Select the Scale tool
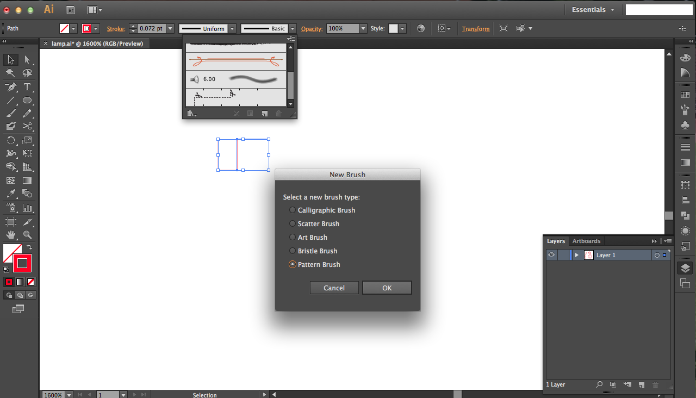Screen dimensions: 696x398 click(27, 140)
